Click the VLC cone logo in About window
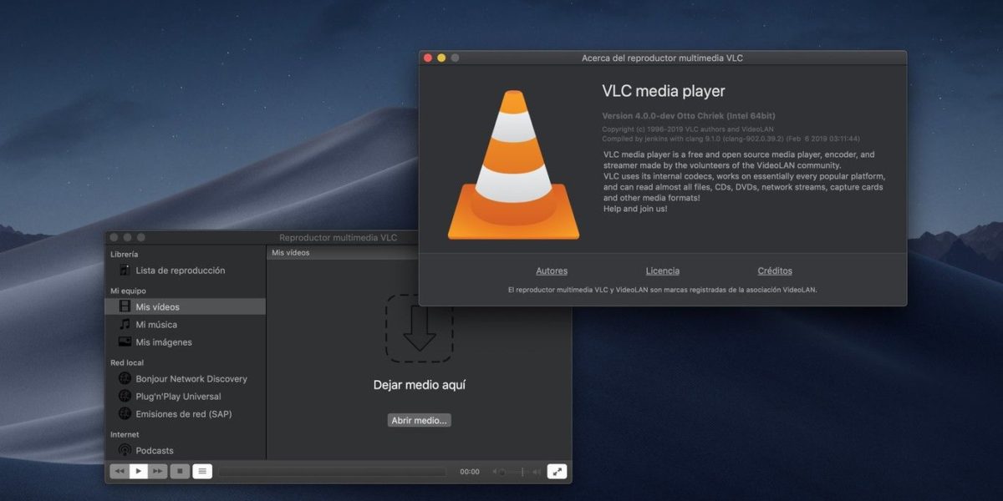The image size is (1003, 501). (x=513, y=165)
